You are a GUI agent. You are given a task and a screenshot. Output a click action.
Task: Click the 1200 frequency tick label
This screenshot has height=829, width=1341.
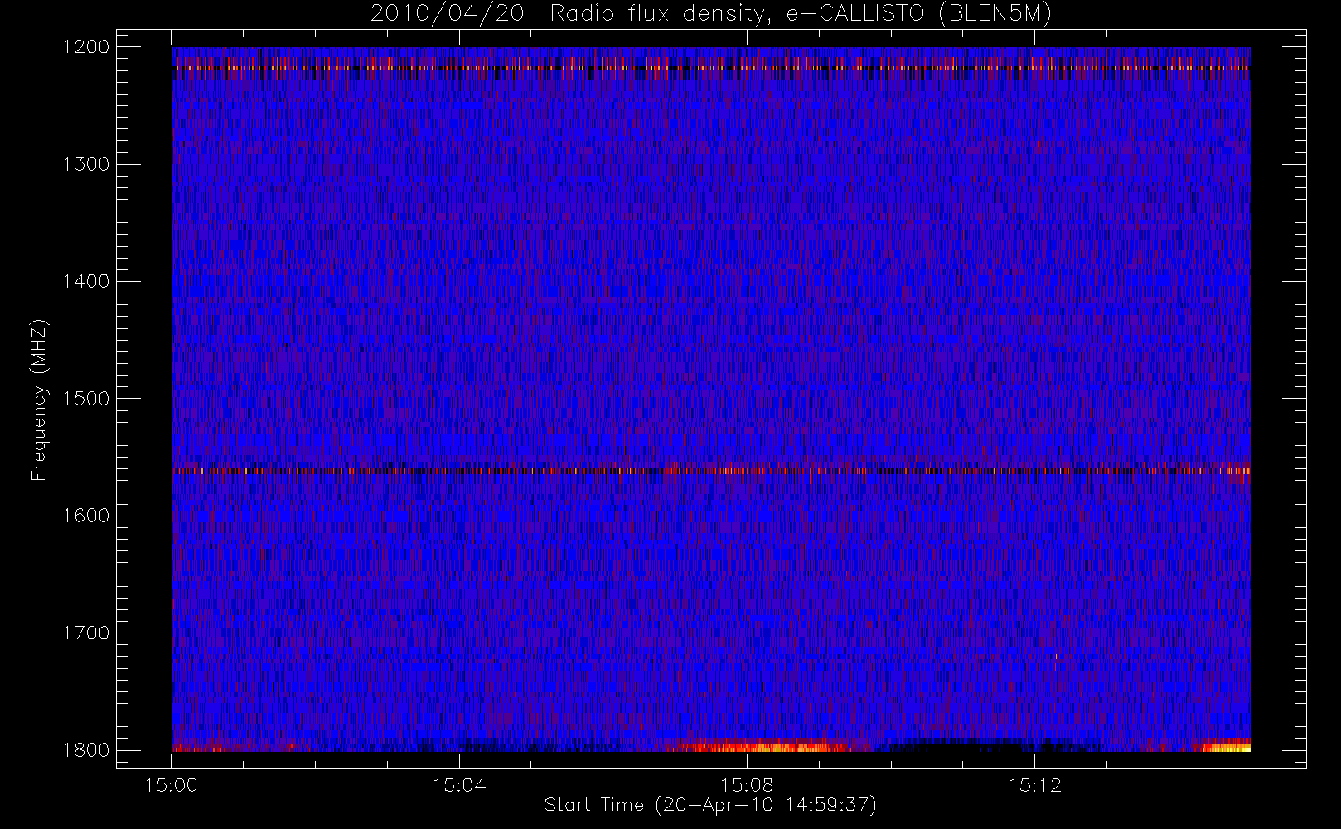pyautogui.click(x=86, y=47)
